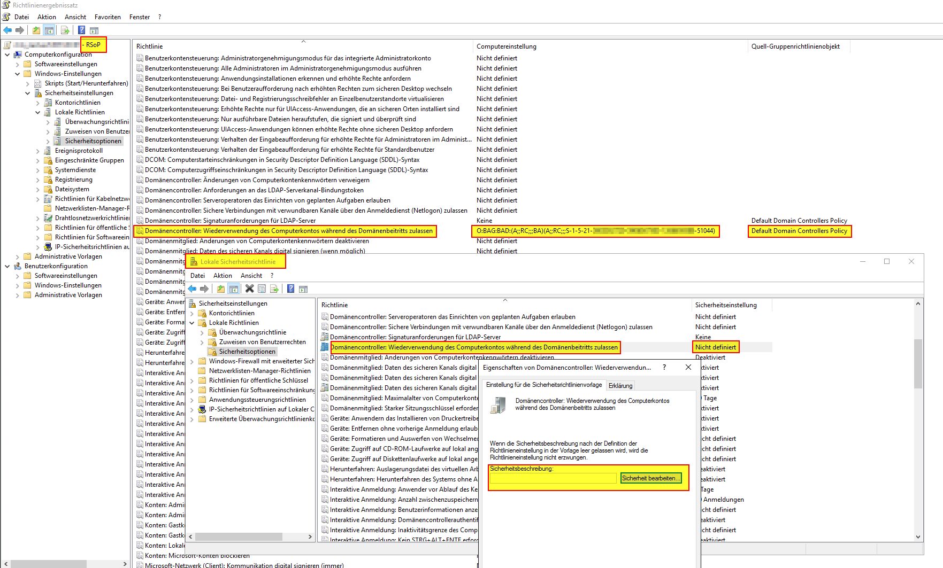Export list via RSoP toolbar icon
The width and height of the screenshot is (943, 568).
click(x=65, y=30)
